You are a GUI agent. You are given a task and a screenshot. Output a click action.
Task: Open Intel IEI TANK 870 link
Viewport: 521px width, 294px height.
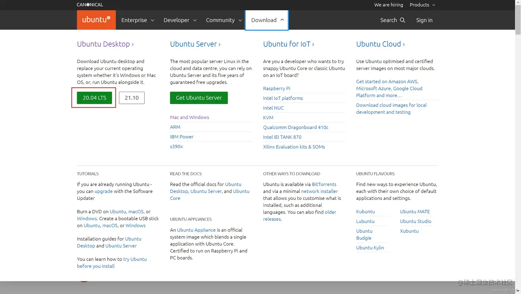(282, 137)
